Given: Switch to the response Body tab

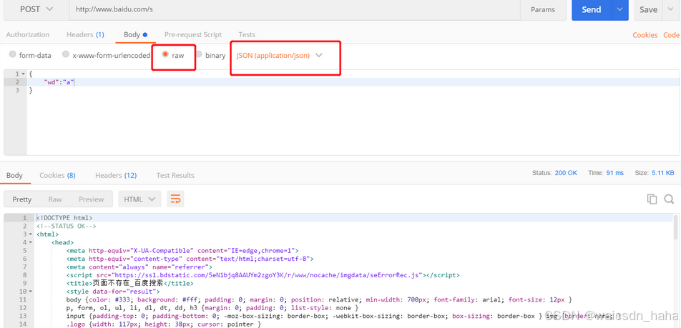Looking at the screenshot, I should [x=14, y=175].
